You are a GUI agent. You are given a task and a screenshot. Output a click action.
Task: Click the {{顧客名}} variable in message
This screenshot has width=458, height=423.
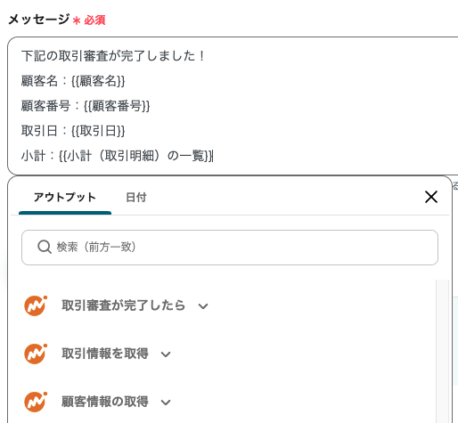[x=98, y=81]
